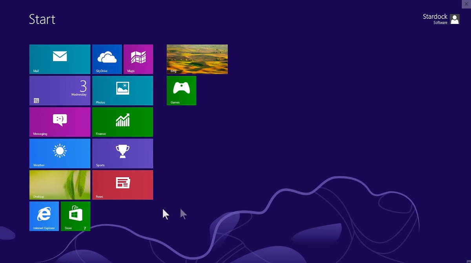471x263 pixels.
Task: Check the Weather app
Action: pyautogui.click(x=60, y=153)
